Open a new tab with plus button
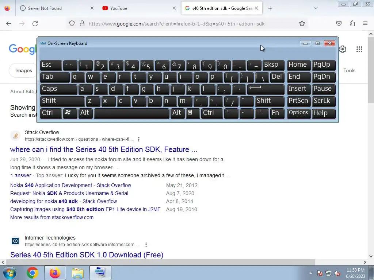This screenshot has height=280, width=374. click(x=270, y=8)
